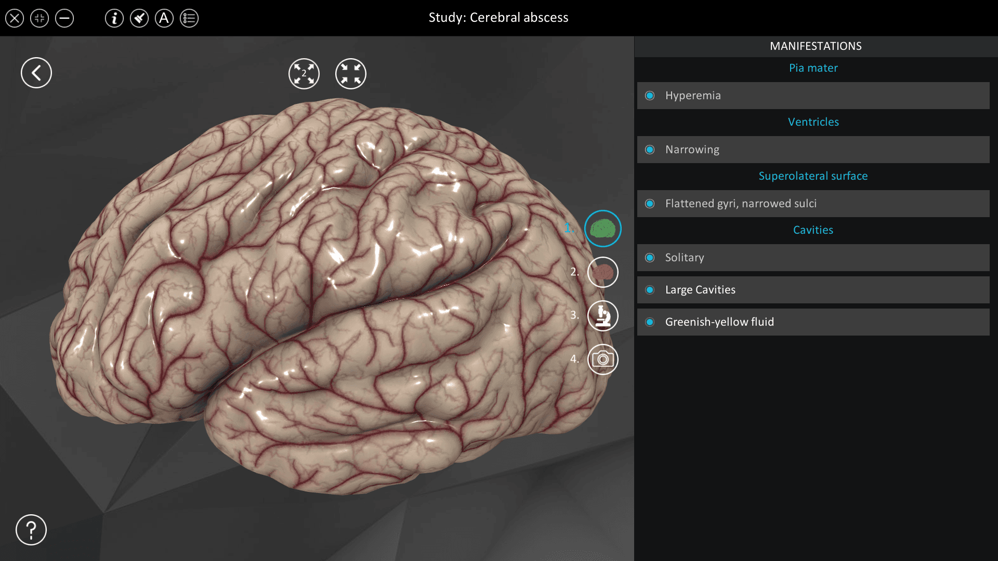This screenshot has height=561, width=998.
Task: Click the shrink view arrows icon
Action: point(351,74)
